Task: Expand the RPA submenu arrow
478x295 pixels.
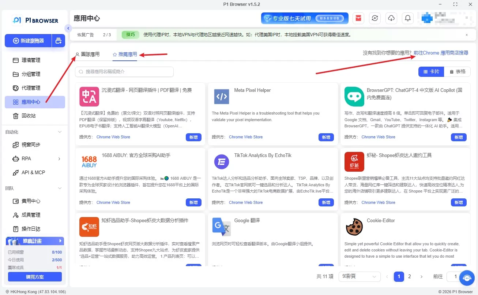Action: point(59,158)
